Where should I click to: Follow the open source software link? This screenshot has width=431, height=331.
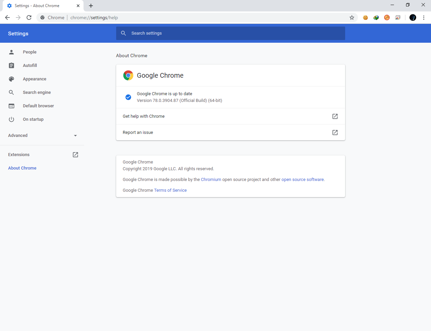coord(303,180)
